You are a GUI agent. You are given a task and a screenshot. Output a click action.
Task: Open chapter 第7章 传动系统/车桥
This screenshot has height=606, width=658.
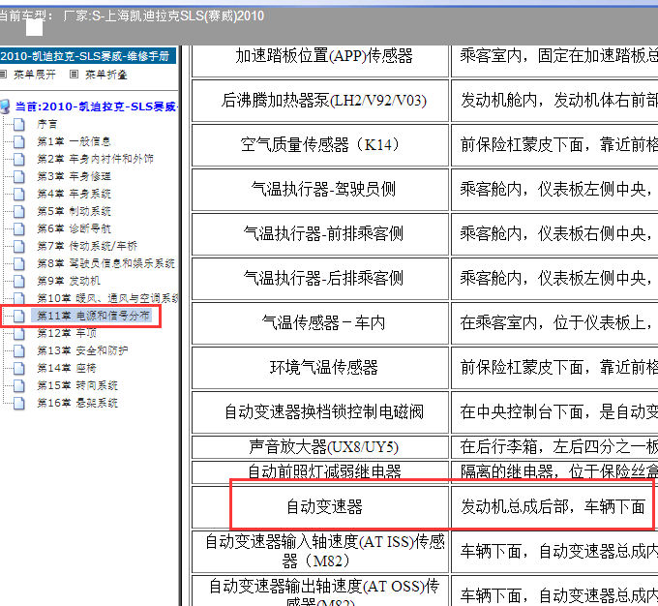87,246
